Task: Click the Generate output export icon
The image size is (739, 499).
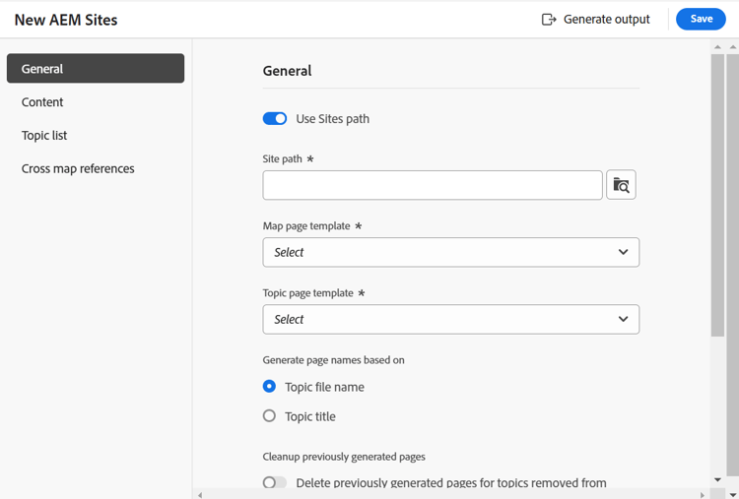Action: point(549,19)
